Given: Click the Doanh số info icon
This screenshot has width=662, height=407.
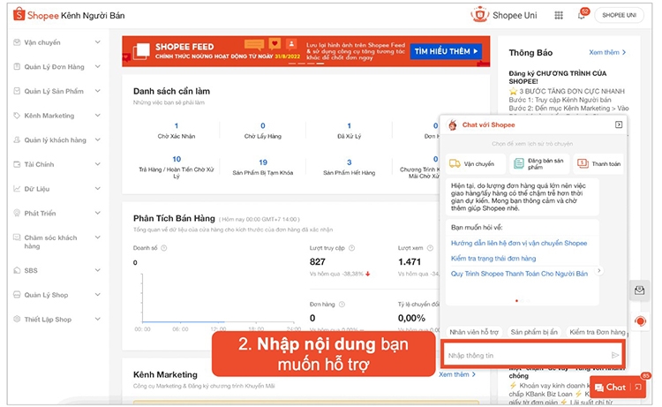Looking at the screenshot, I should 164,248.
